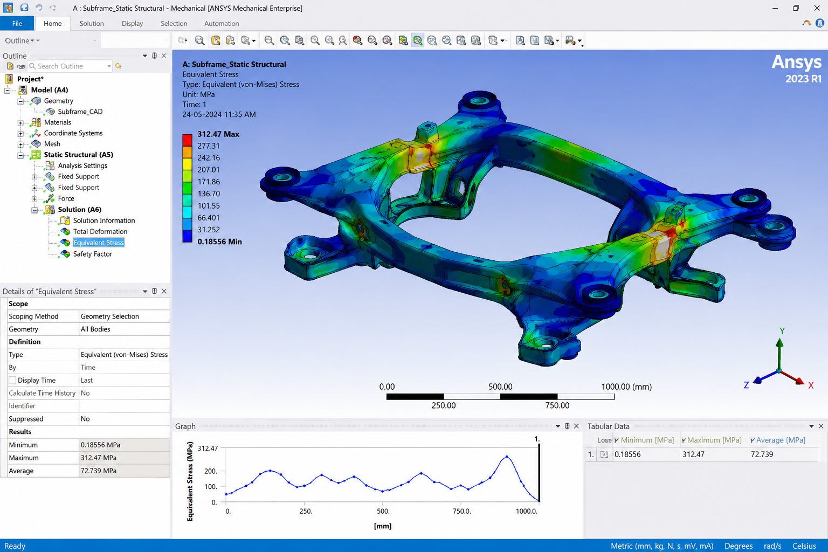Open the Tabular Data panel options arrow
The image size is (828, 552).
click(x=811, y=426)
